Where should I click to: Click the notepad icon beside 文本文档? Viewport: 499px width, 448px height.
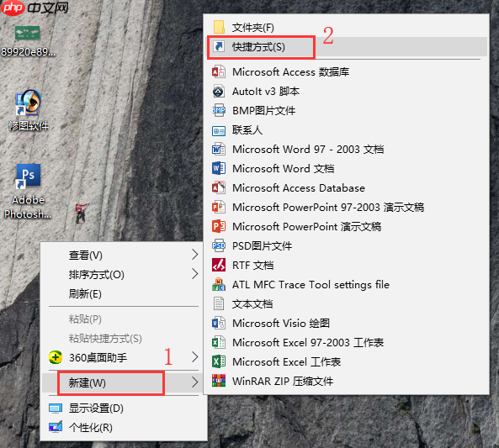pyautogui.click(x=219, y=303)
